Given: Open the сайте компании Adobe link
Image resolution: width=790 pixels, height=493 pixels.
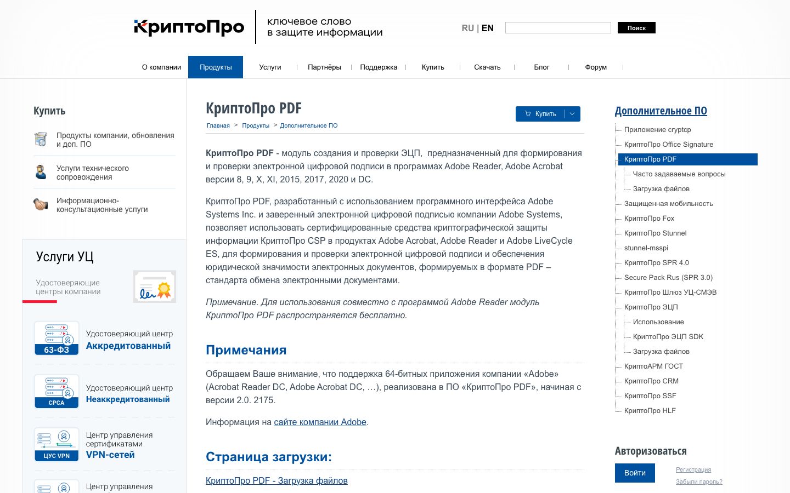Looking at the screenshot, I should pyautogui.click(x=320, y=422).
